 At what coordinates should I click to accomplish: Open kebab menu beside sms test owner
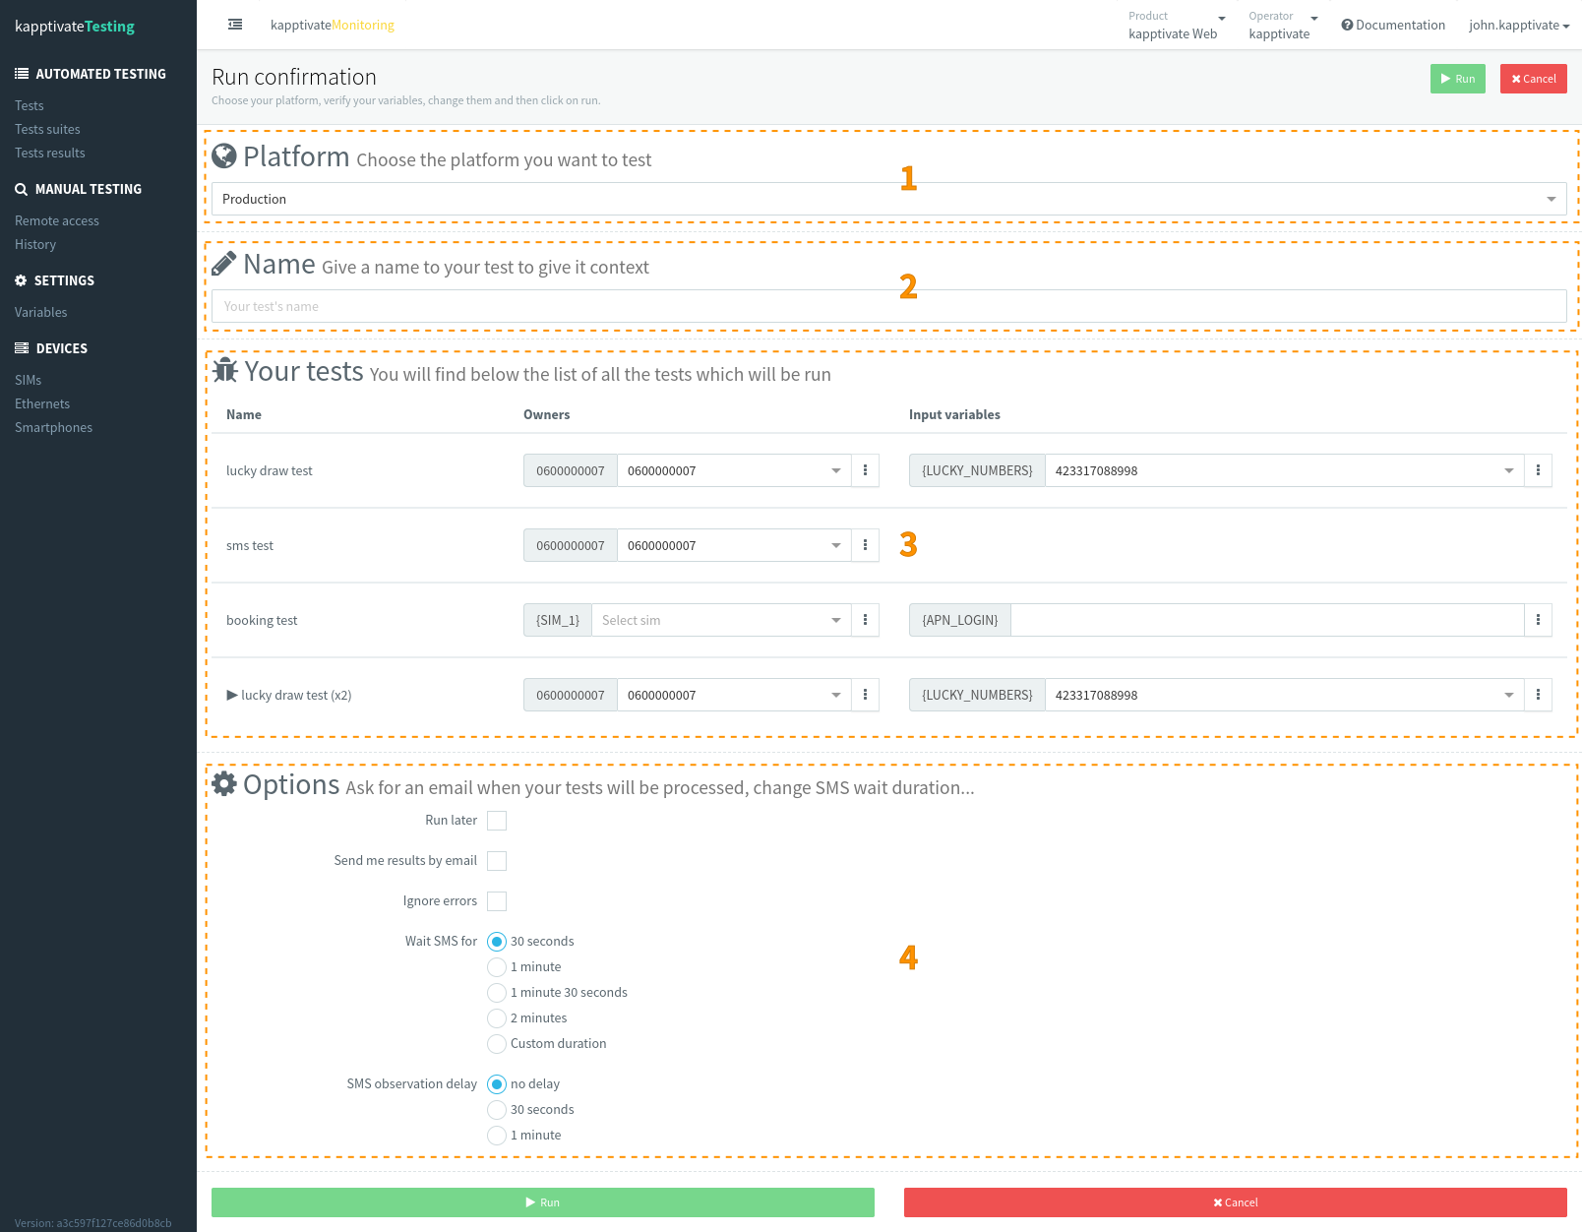(865, 545)
